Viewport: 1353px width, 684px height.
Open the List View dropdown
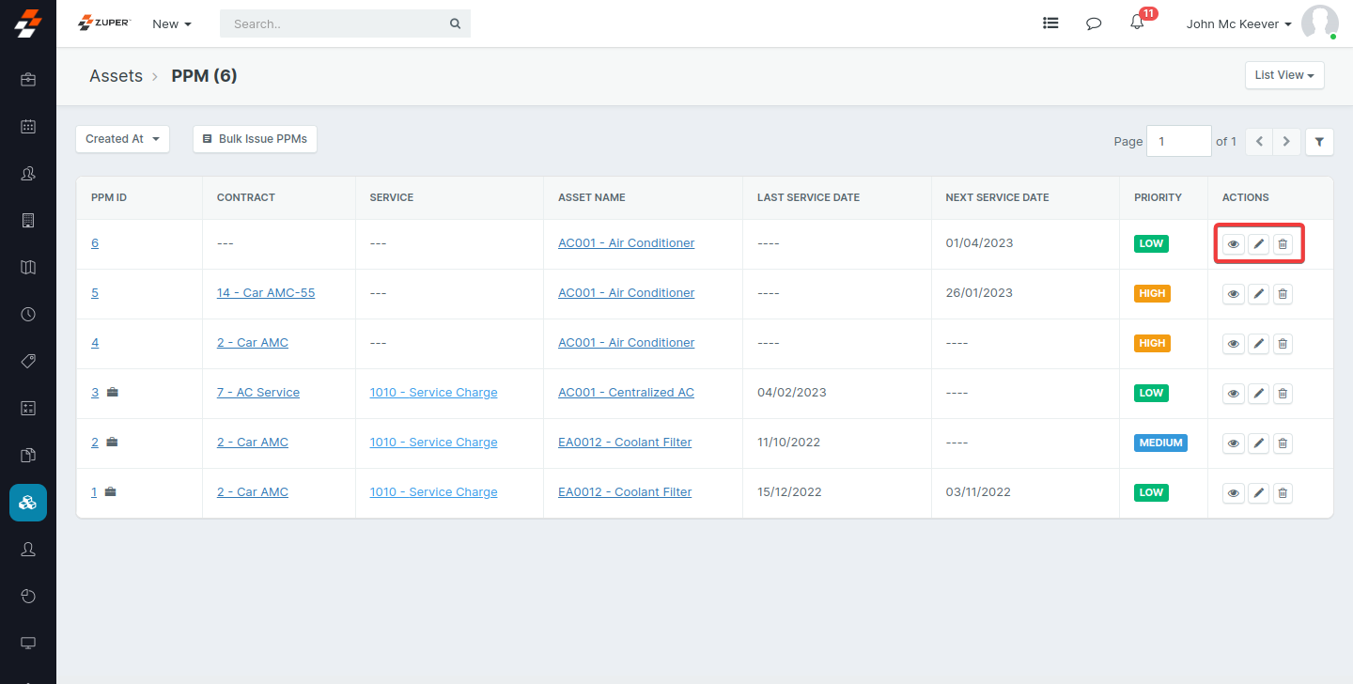coord(1283,75)
